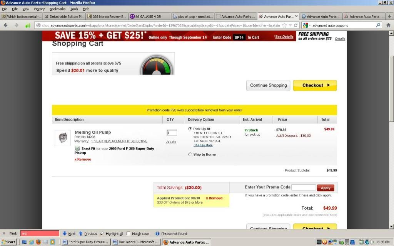Open a new tab with the plus button

pos(389,16)
